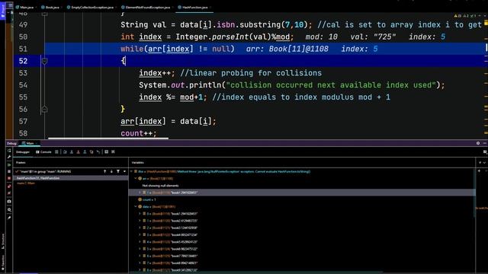Image resolution: width=488 pixels, height=274 pixels.
Task: Click the frames filter funnel icon
Action: pos(118,171)
